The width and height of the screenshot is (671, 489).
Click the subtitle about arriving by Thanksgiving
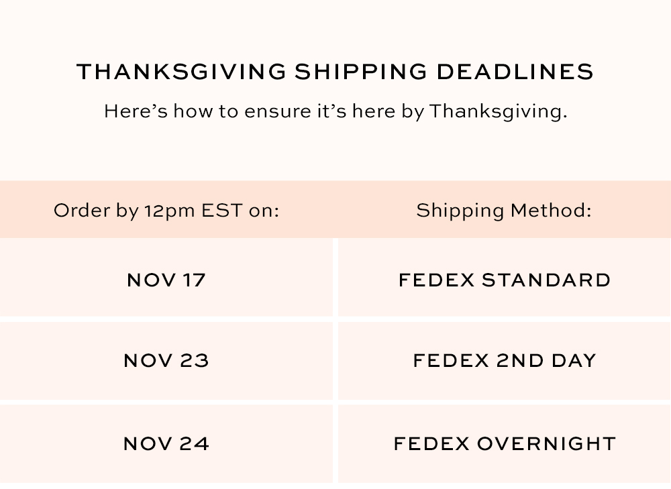(335, 111)
